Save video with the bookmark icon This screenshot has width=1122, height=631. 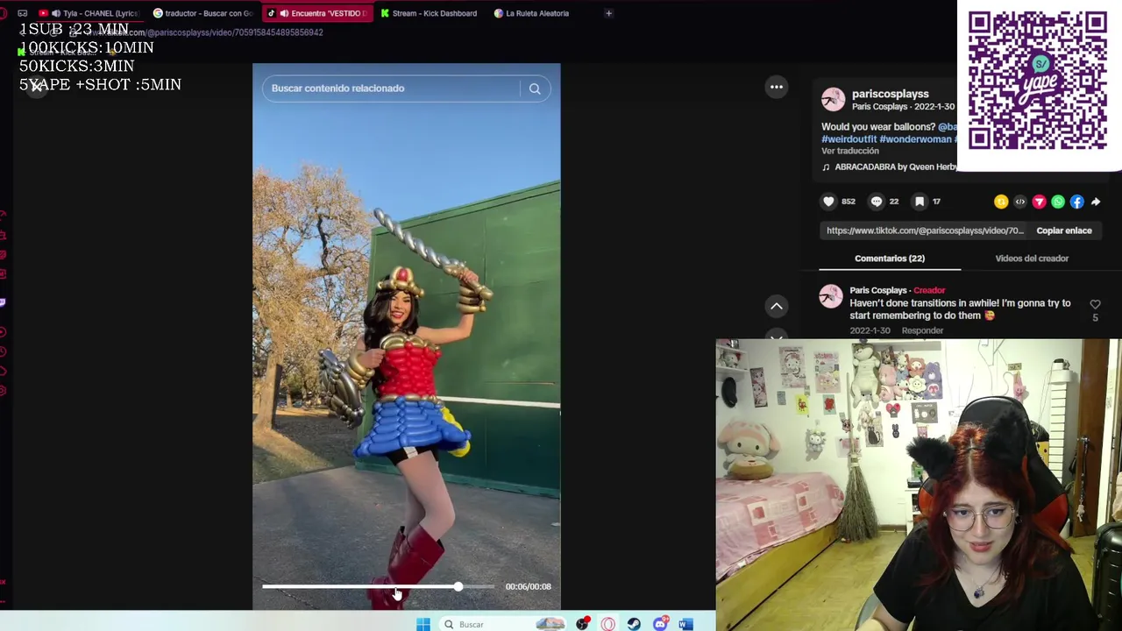920,202
